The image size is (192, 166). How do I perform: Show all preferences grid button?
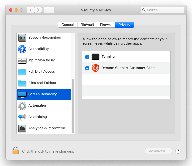point(49,10)
